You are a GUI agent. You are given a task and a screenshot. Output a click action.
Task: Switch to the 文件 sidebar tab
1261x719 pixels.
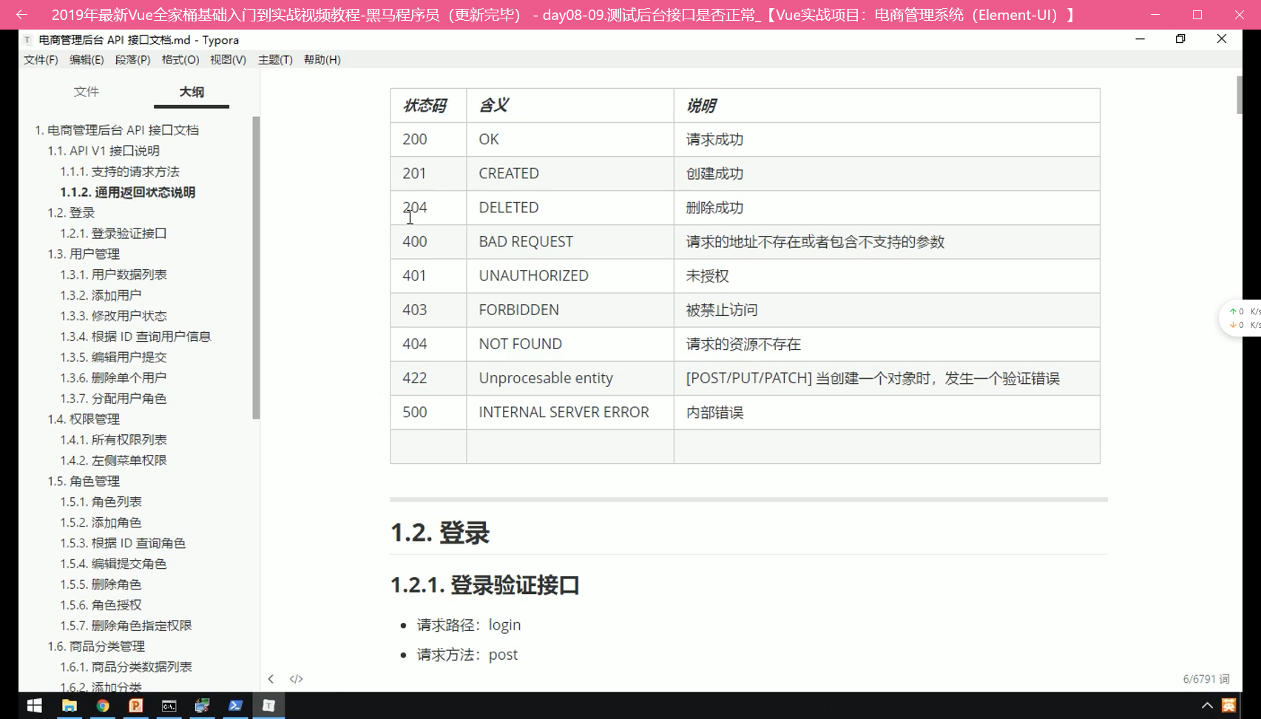pos(87,92)
